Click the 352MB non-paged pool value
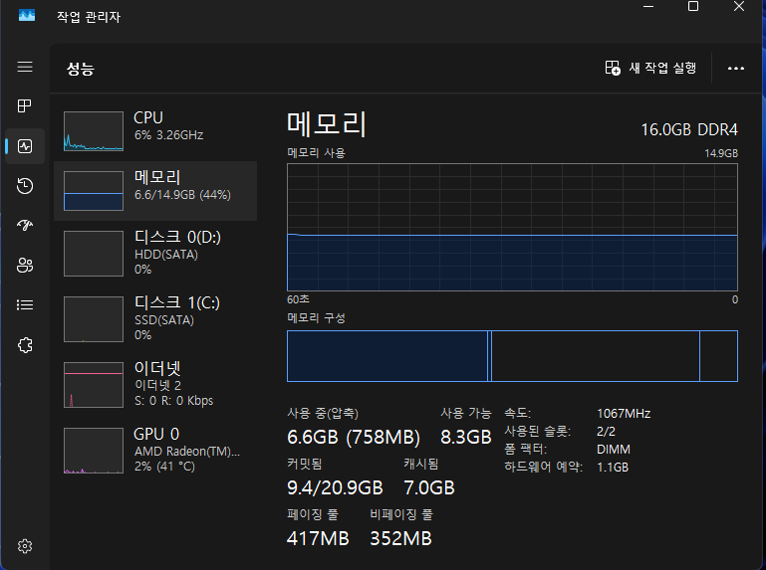This screenshot has width=766, height=570. tap(400, 539)
